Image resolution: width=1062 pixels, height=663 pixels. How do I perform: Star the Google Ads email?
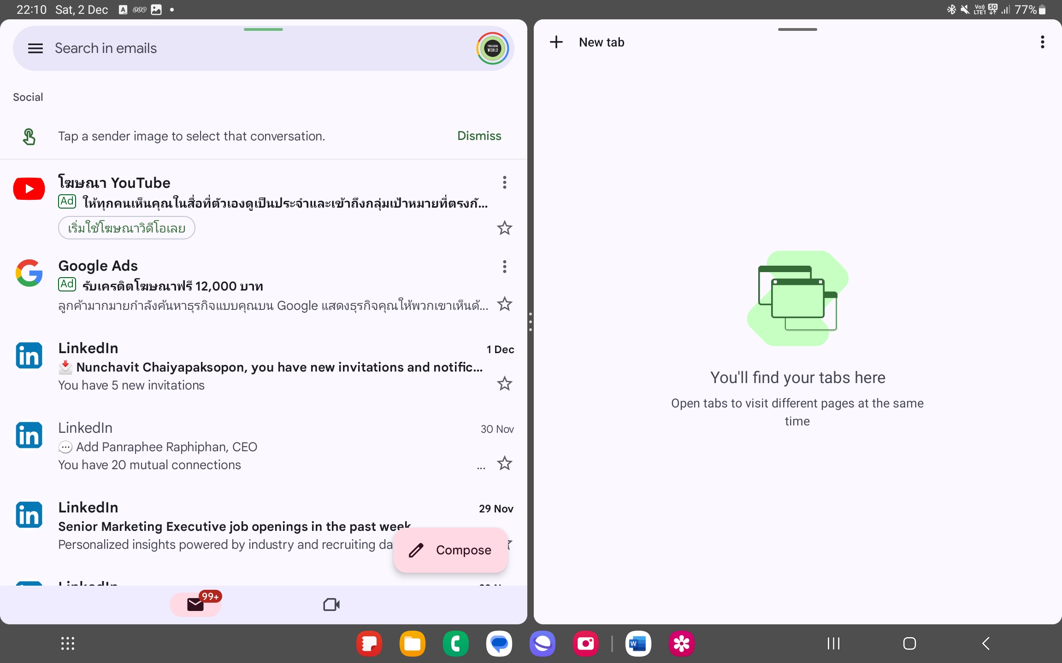click(x=505, y=304)
